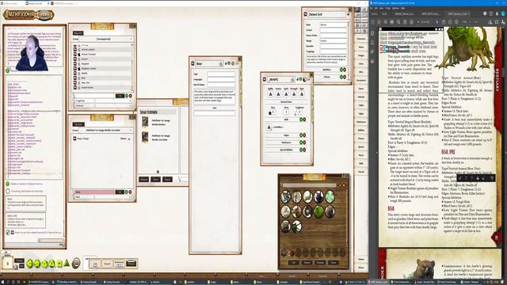Grab the d8 die in dice tray
Viewport: 507px width, 285px height.
click(x=51, y=264)
